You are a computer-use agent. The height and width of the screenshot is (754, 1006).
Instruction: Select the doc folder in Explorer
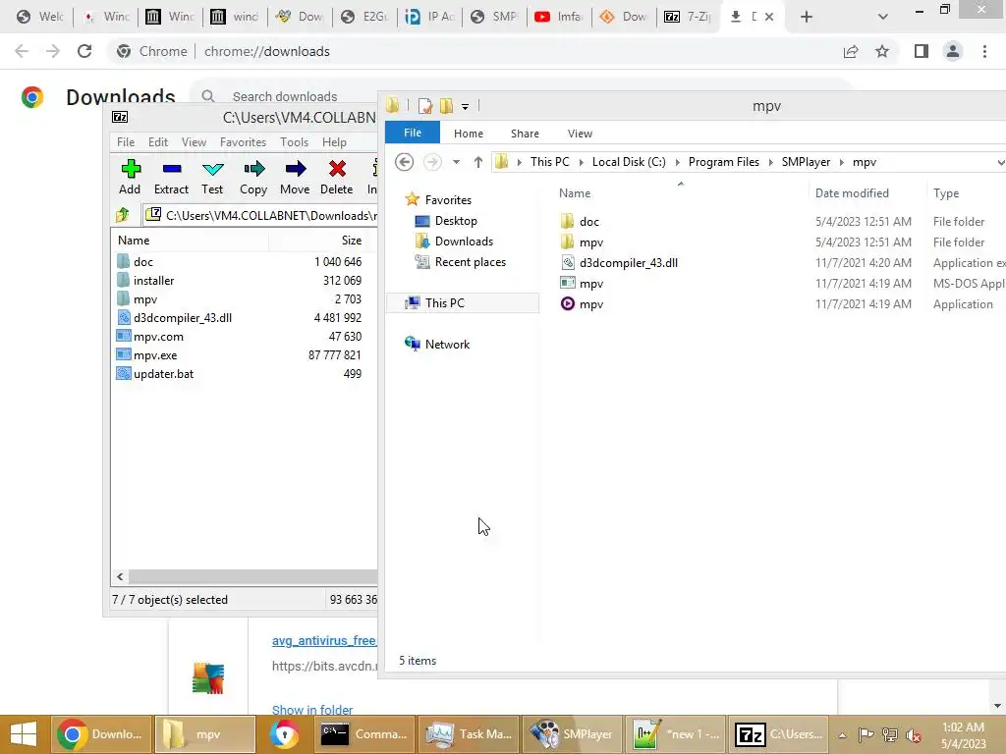(589, 221)
